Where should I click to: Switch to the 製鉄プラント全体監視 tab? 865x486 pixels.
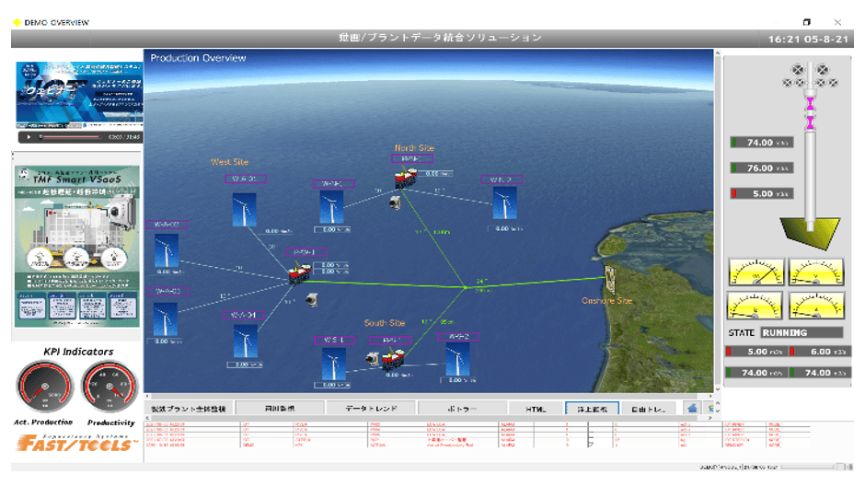[189, 409]
